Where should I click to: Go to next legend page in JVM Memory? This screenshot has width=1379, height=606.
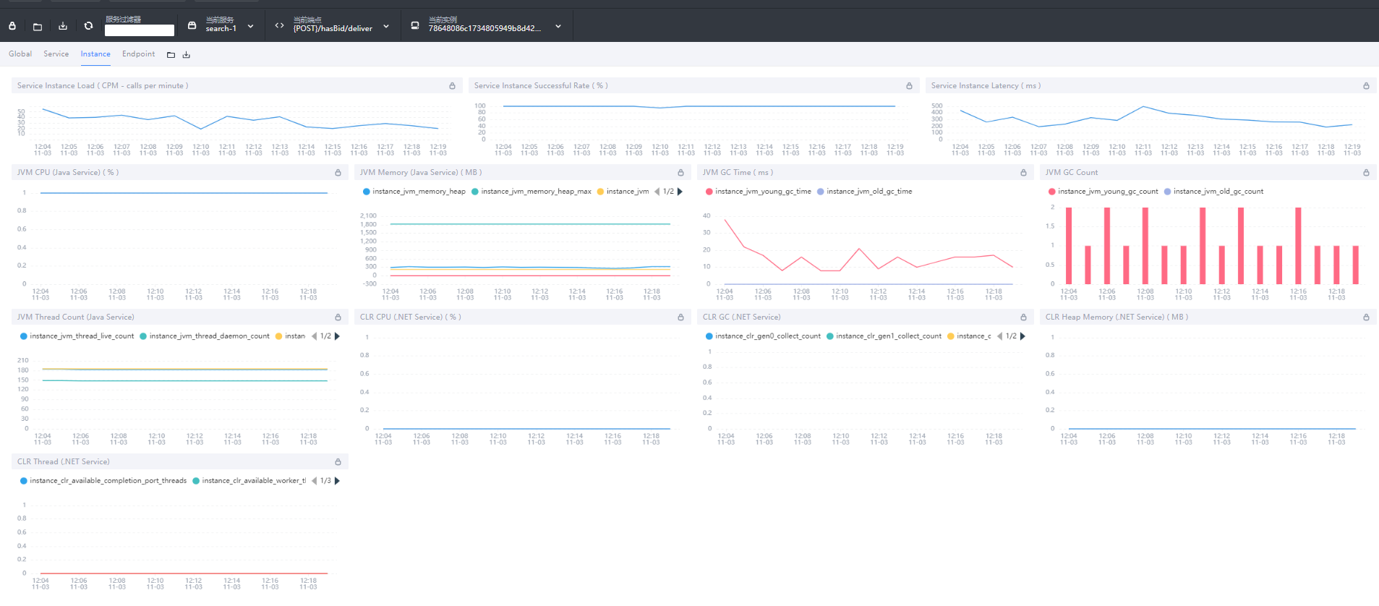(x=680, y=192)
